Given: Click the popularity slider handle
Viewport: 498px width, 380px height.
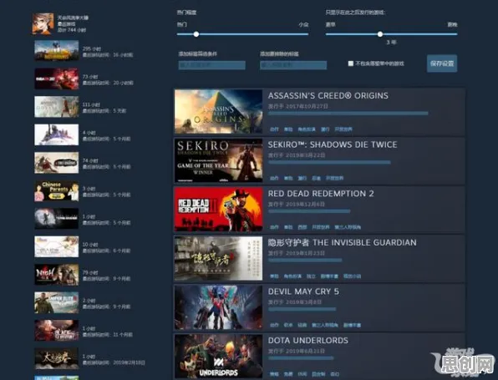Looking at the screenshot, I should coord(196,34).
